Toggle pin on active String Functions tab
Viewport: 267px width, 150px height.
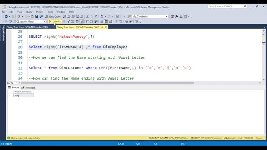[102, 27]
